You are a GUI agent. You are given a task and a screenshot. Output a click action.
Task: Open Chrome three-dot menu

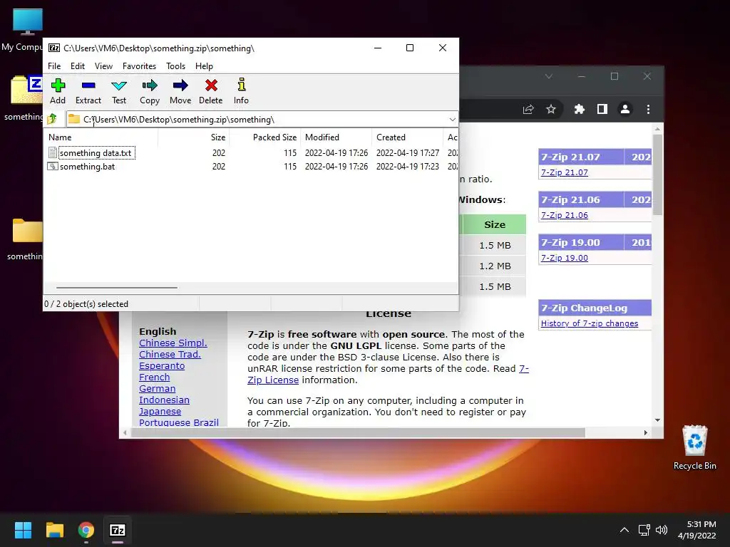tap(648, 109)
